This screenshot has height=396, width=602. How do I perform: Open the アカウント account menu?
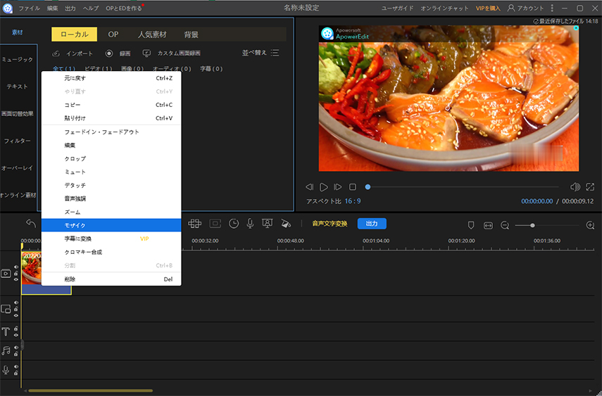click(525, 8)
